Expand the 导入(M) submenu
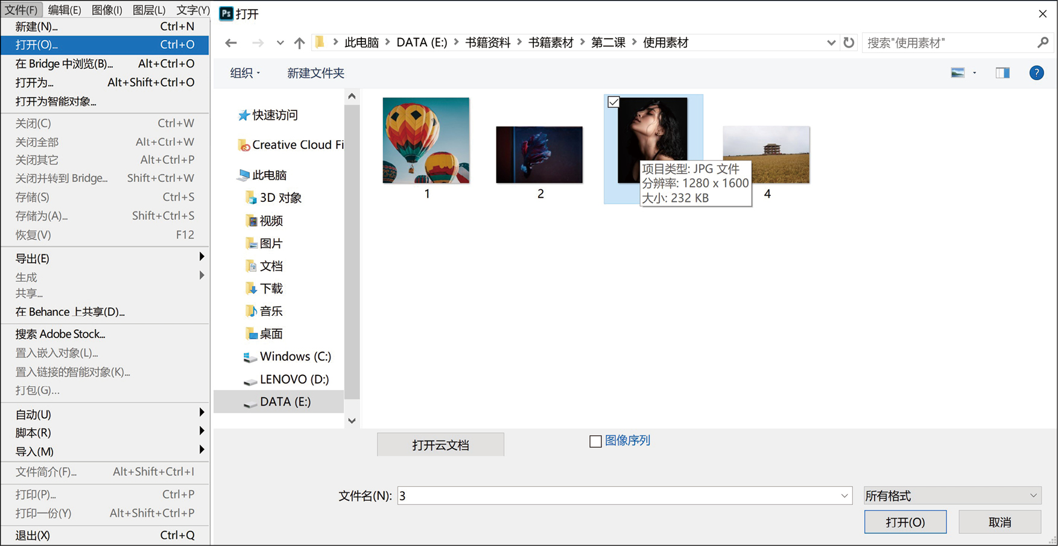The image size is (1058, 546). click(x=105, y=451)
